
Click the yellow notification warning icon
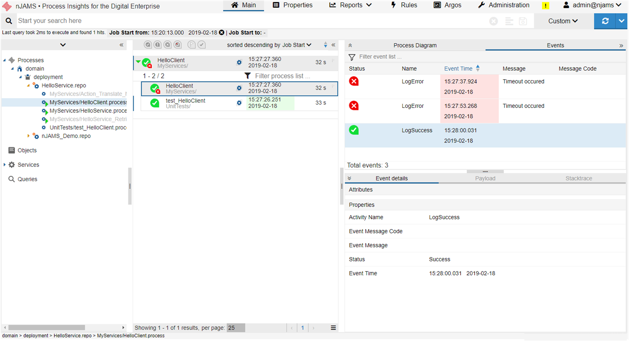pyautogui.click(x=546, y=6)
